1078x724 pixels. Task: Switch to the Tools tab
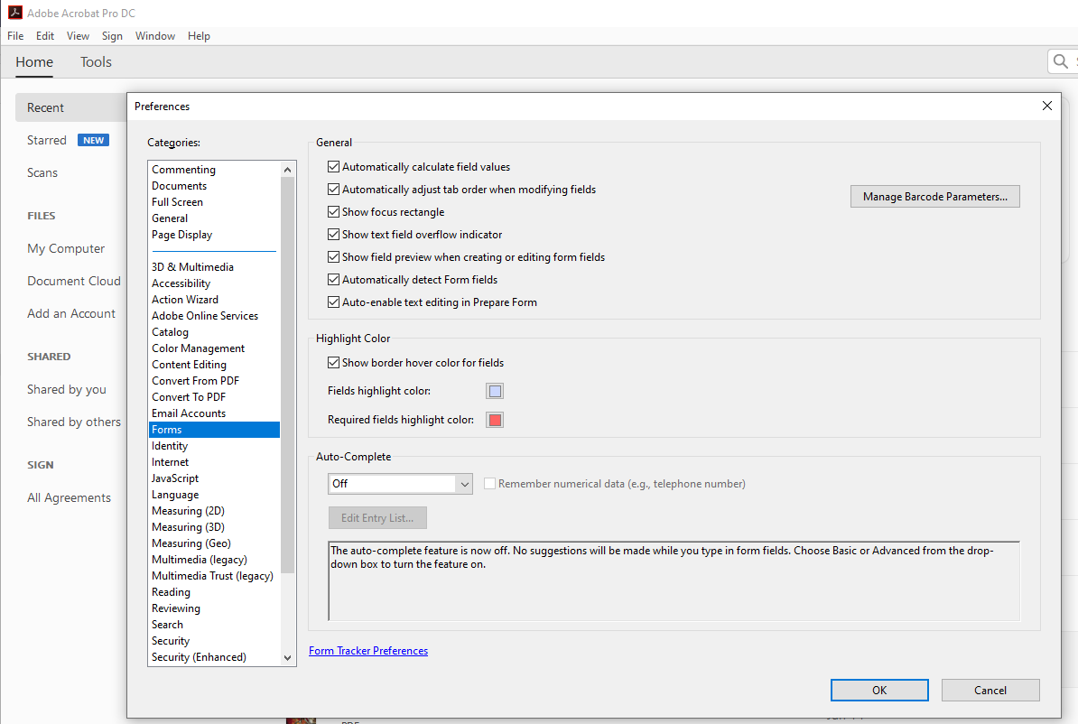click(x=96, y=61)
